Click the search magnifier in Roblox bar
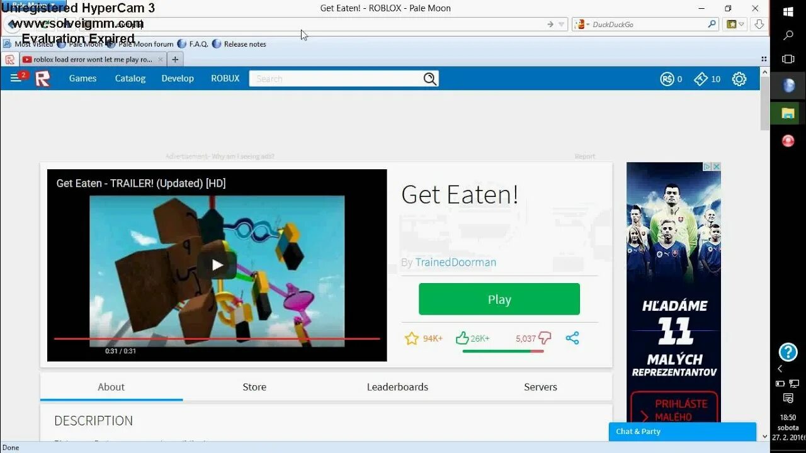The image size is (806, 453). click(429, 79)
